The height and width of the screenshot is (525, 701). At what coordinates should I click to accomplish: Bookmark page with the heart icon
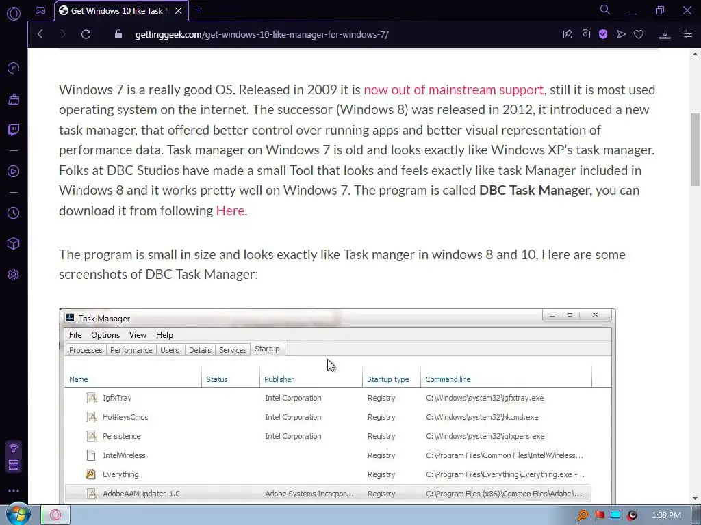click(x=639, y=34)
